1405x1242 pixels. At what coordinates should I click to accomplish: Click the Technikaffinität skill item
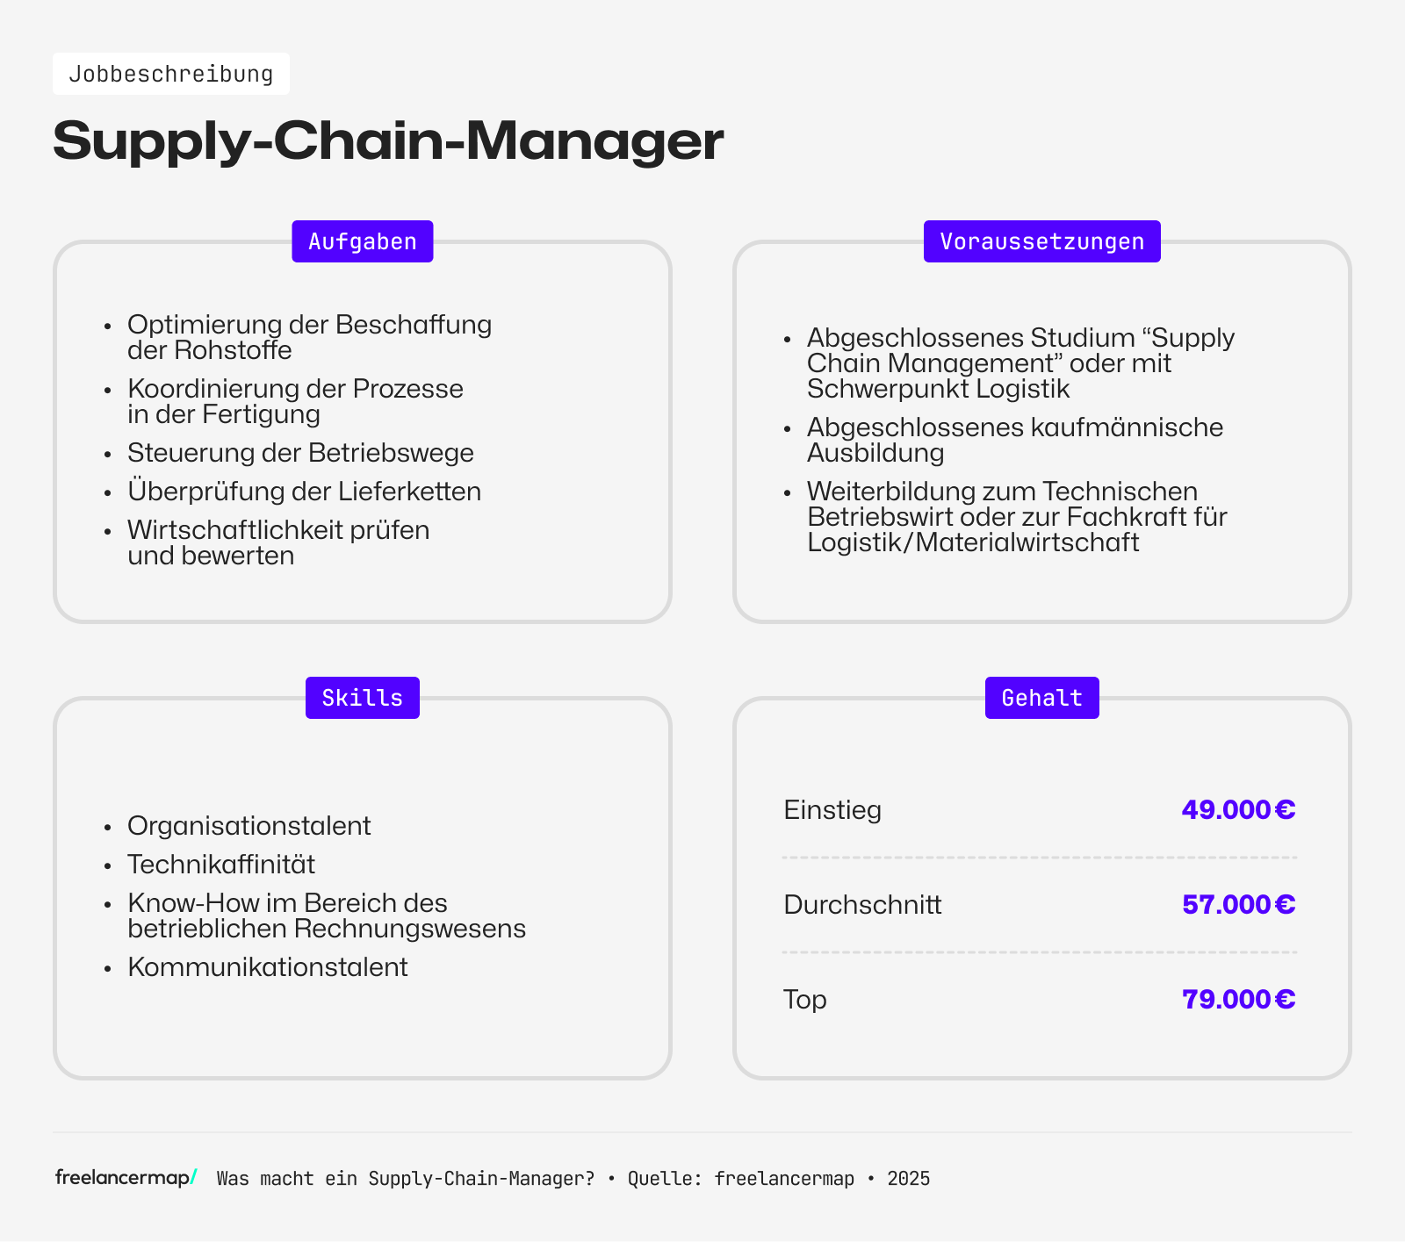pyautogui.click(x=221, y=865)
